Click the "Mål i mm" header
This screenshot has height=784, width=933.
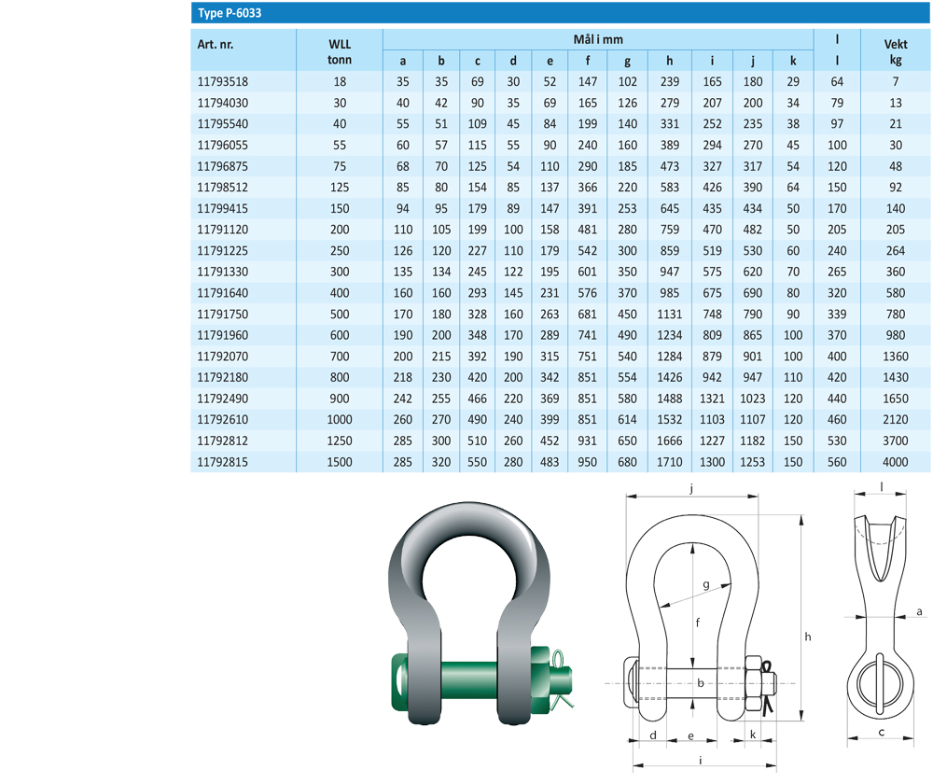[x=597, y=39]
